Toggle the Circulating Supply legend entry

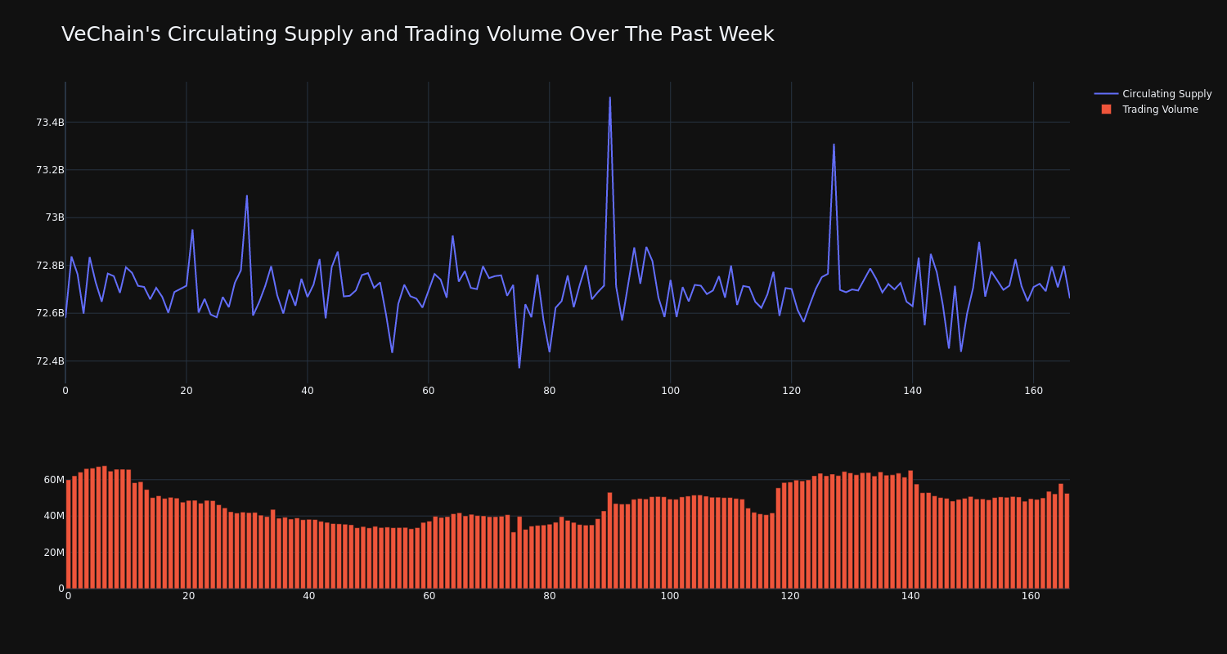pos(1153,94)
